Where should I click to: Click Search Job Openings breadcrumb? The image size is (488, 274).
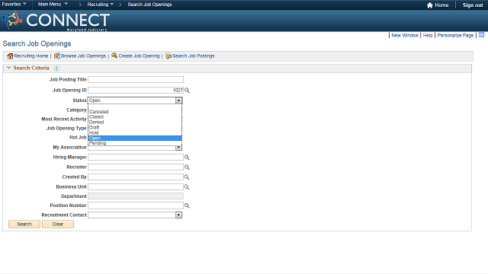coord(149,5)
